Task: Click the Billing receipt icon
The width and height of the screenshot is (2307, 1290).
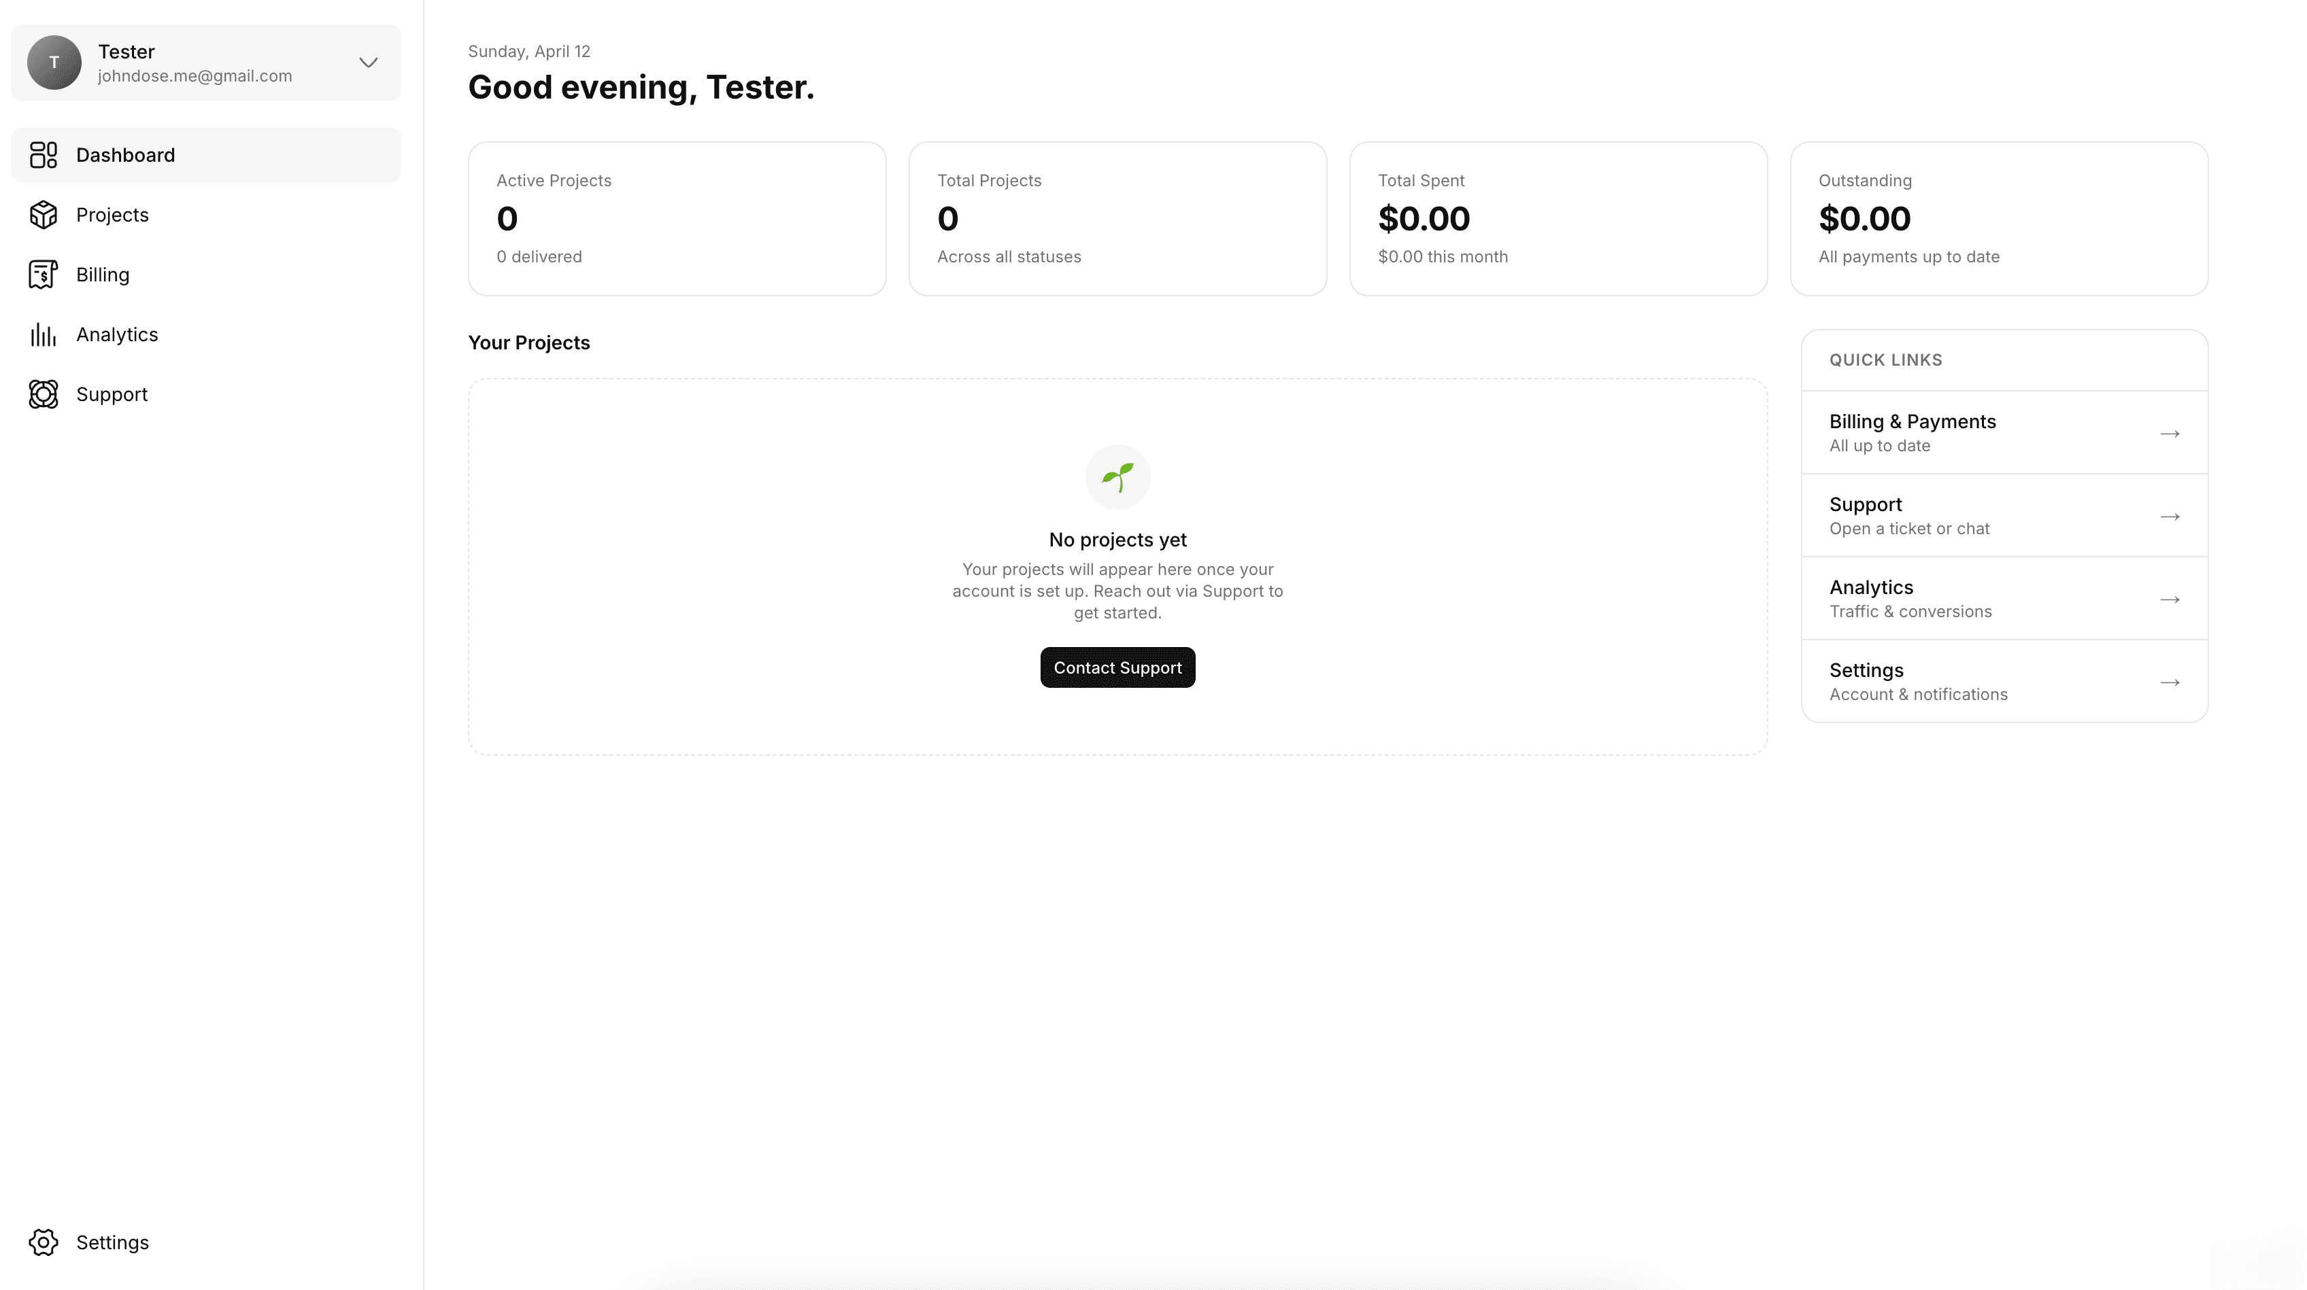Action: click(x=43, y=275)
